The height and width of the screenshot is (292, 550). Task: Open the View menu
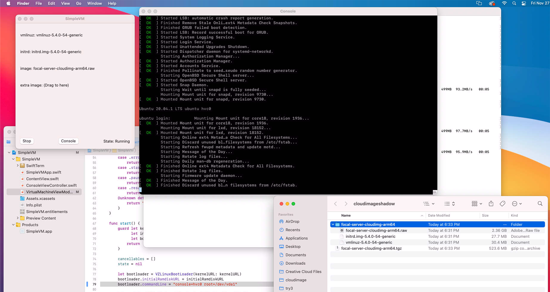[65, 3]
